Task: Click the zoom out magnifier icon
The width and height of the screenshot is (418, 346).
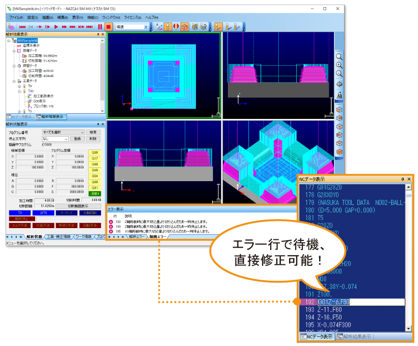Action: [x=339, y=73]
